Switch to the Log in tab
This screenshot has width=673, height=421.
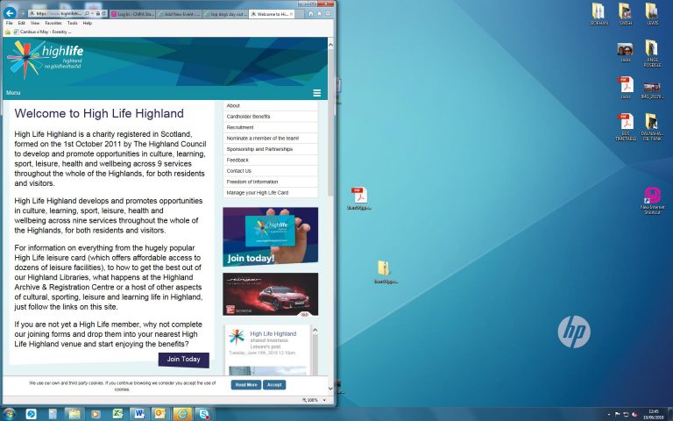132,14
